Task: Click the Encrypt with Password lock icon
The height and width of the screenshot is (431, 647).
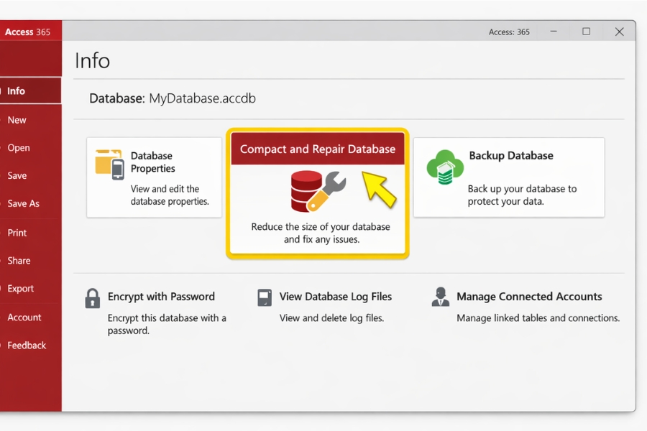Action: 93,298
